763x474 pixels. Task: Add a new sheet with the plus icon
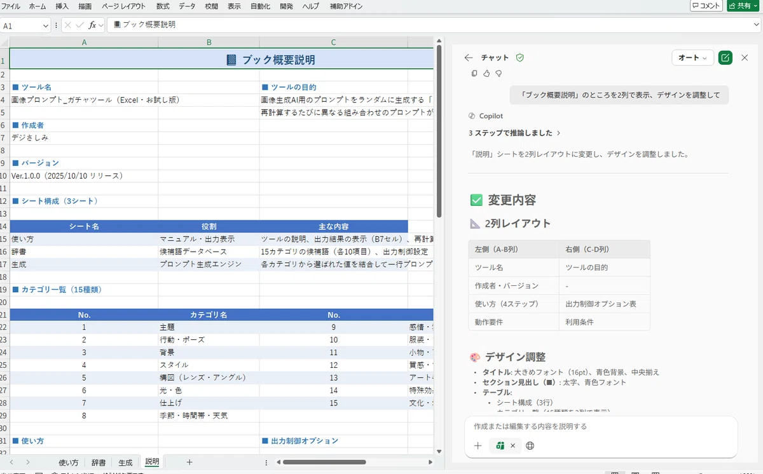(x=189, y=462)
